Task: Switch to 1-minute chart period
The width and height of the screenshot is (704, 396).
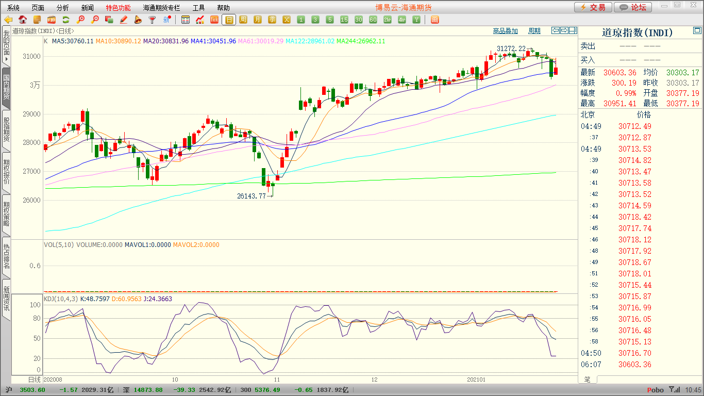Action: (301, 20)
